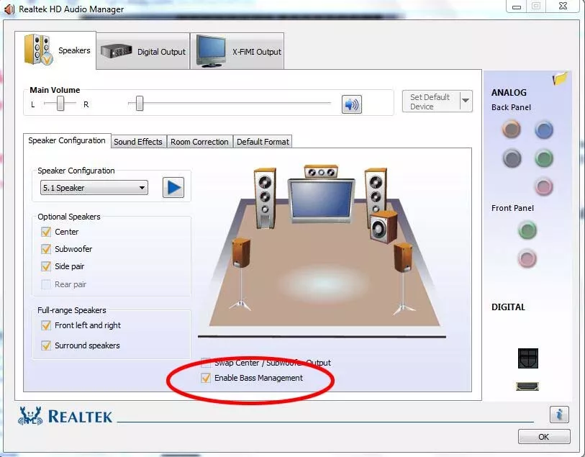
Task: Switch to the X-FiMI Output tab
Action: (x=237, y=52)
